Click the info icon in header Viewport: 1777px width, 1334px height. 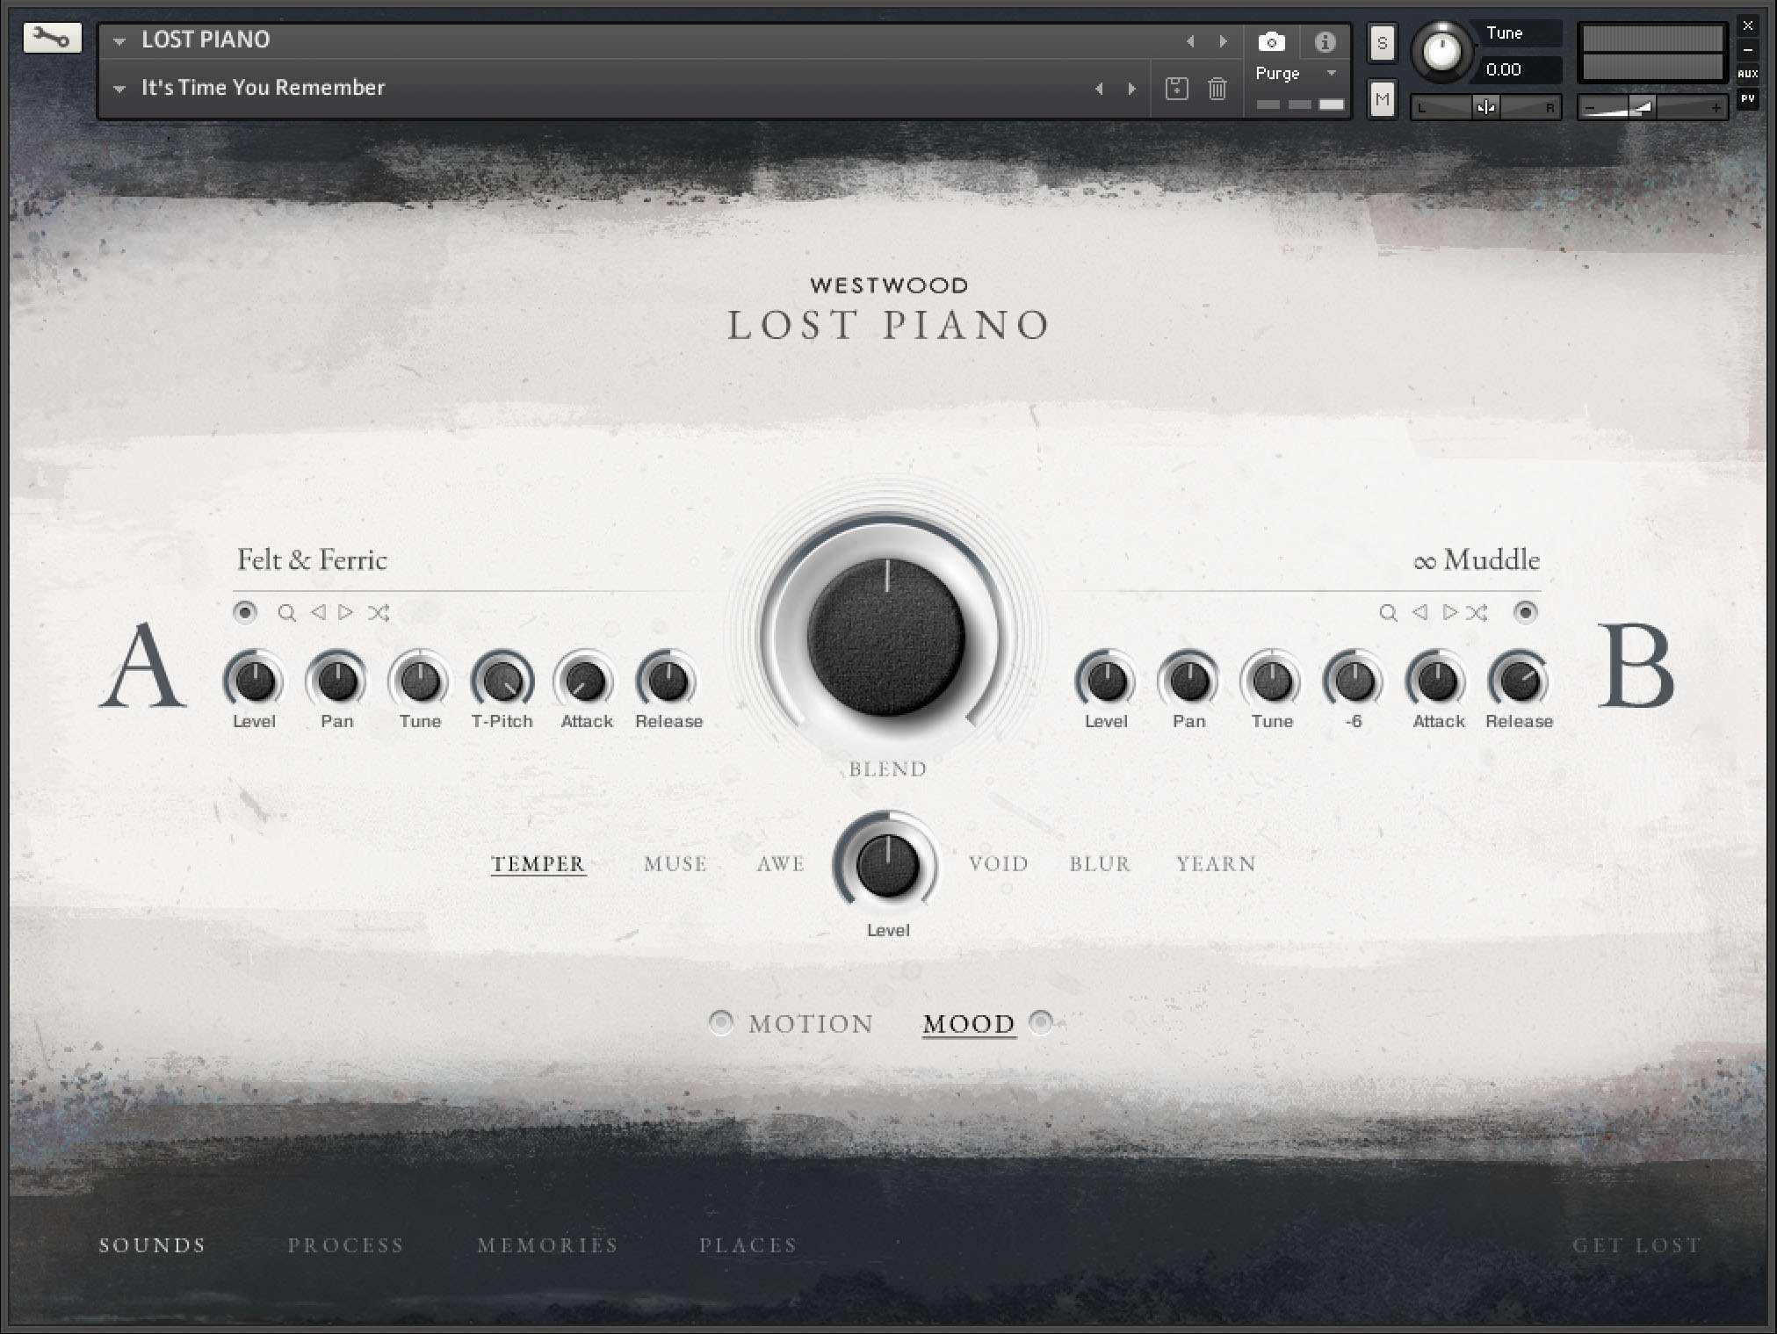1325,41
